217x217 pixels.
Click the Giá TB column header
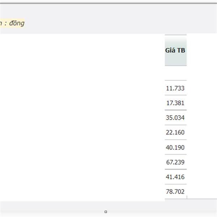(175, 51)
